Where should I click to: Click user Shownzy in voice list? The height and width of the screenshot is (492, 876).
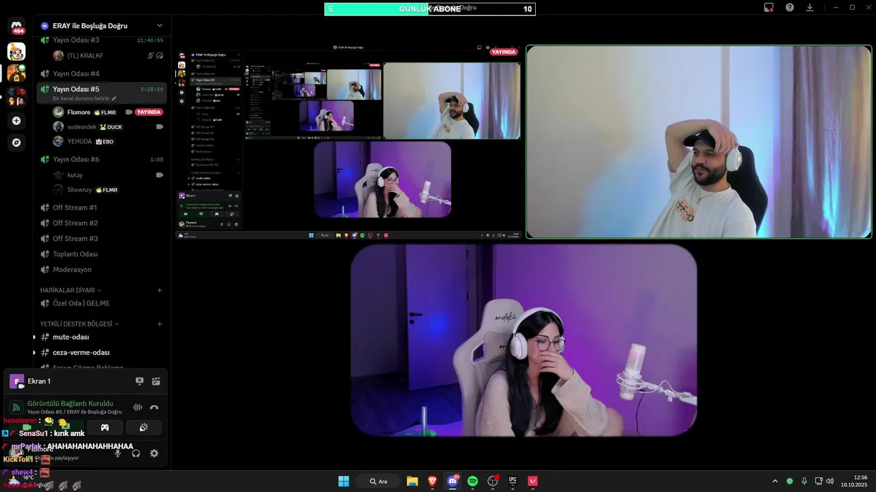[108, 190]
